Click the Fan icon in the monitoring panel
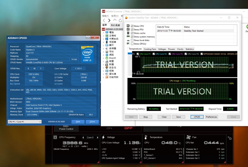 click(188, 137)
